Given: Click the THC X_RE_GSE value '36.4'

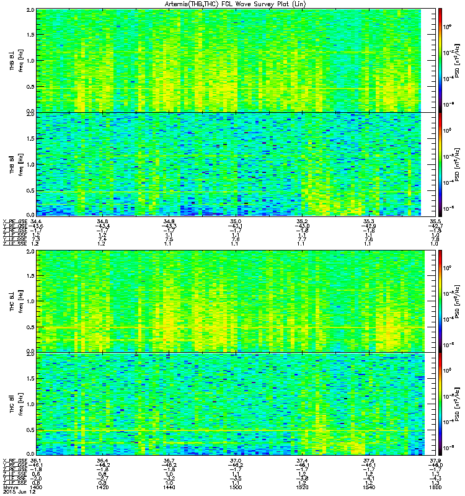Looking at the screenshot, I should (102, 461).
